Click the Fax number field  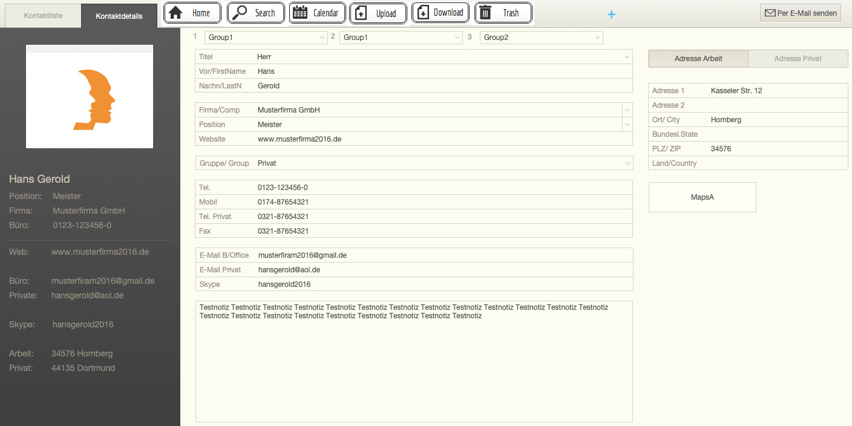tap(414, 231)
